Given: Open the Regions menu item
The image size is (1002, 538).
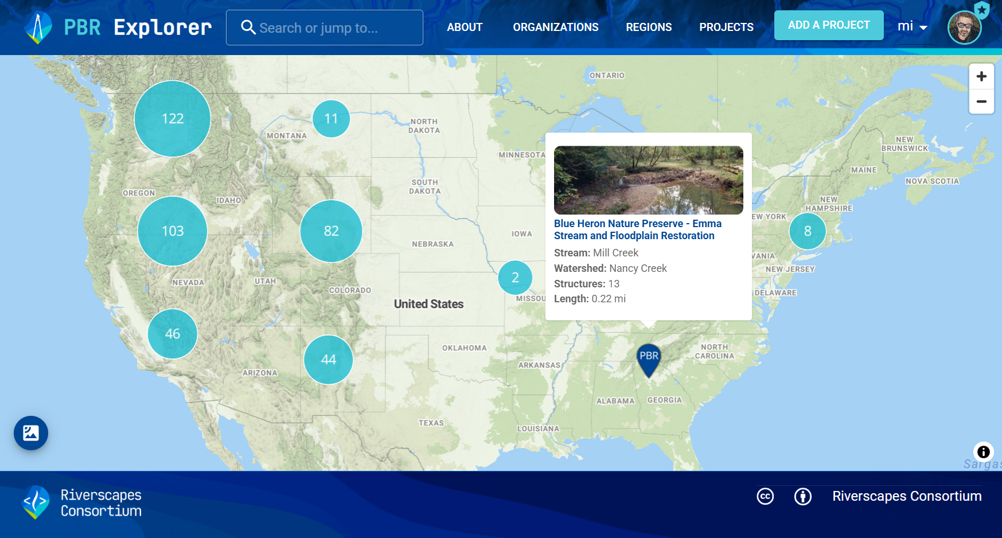Looking at the screenshot, I should (x=649, y=27).
